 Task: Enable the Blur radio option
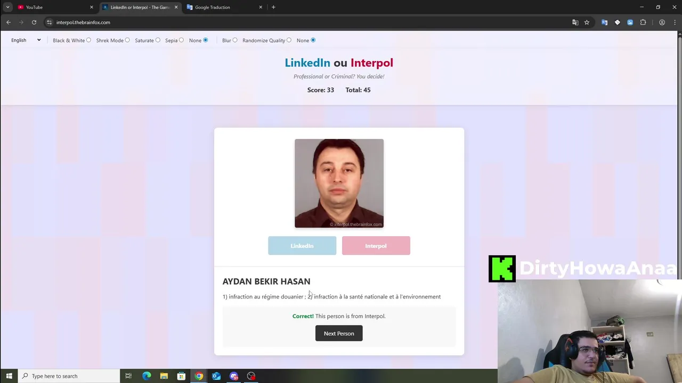[x=235, y=40]
